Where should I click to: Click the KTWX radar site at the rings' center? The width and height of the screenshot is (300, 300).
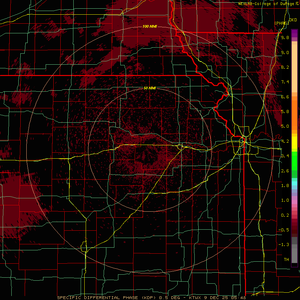tap(150, 150)
